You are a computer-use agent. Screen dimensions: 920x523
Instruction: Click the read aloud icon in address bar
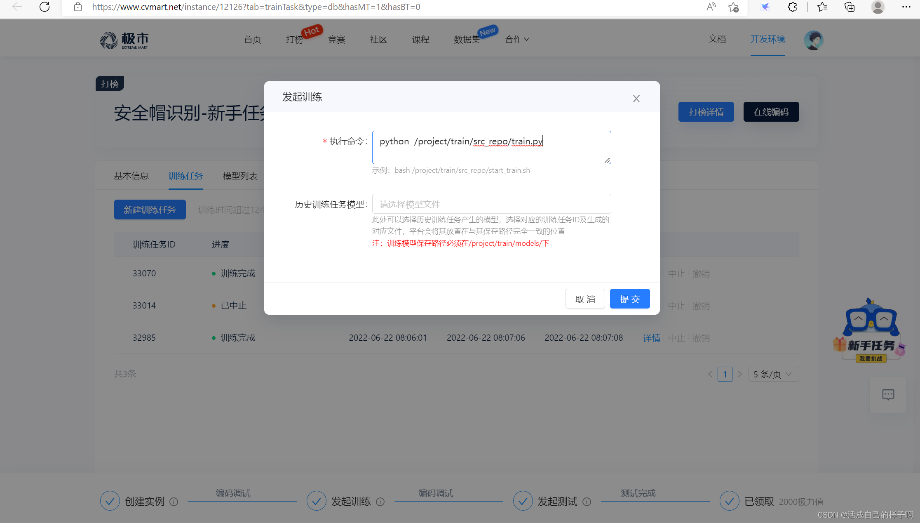point(711,7)
